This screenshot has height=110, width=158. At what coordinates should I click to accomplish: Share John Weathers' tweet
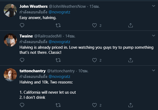[x=130, y=25]
